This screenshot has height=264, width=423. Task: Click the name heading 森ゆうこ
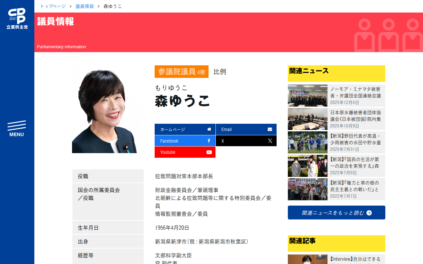(x=182, y=101)
